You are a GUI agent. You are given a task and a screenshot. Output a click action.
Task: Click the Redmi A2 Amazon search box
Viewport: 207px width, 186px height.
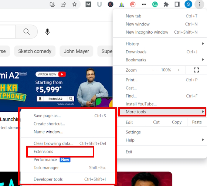(x=55, y=99)
